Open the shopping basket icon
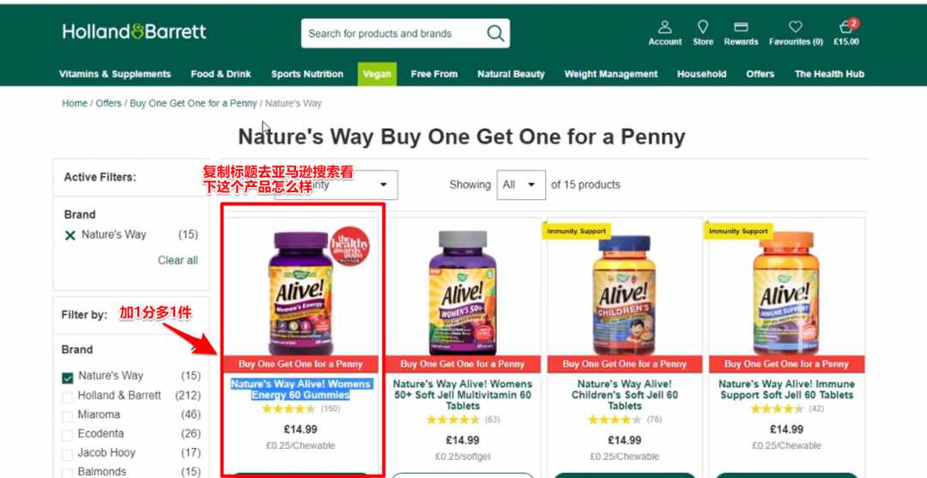 tap(846, 27)
